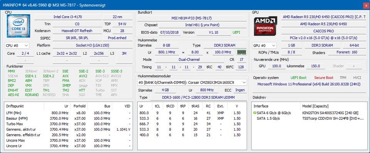Image resolution: width=370 pixels, height=153 pixels.
Task: Select the 666.7 memory timing row
Action: coord(192,124)
